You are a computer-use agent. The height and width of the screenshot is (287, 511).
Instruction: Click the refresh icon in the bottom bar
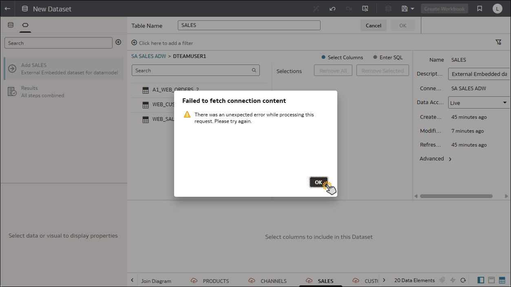(463, 280)
